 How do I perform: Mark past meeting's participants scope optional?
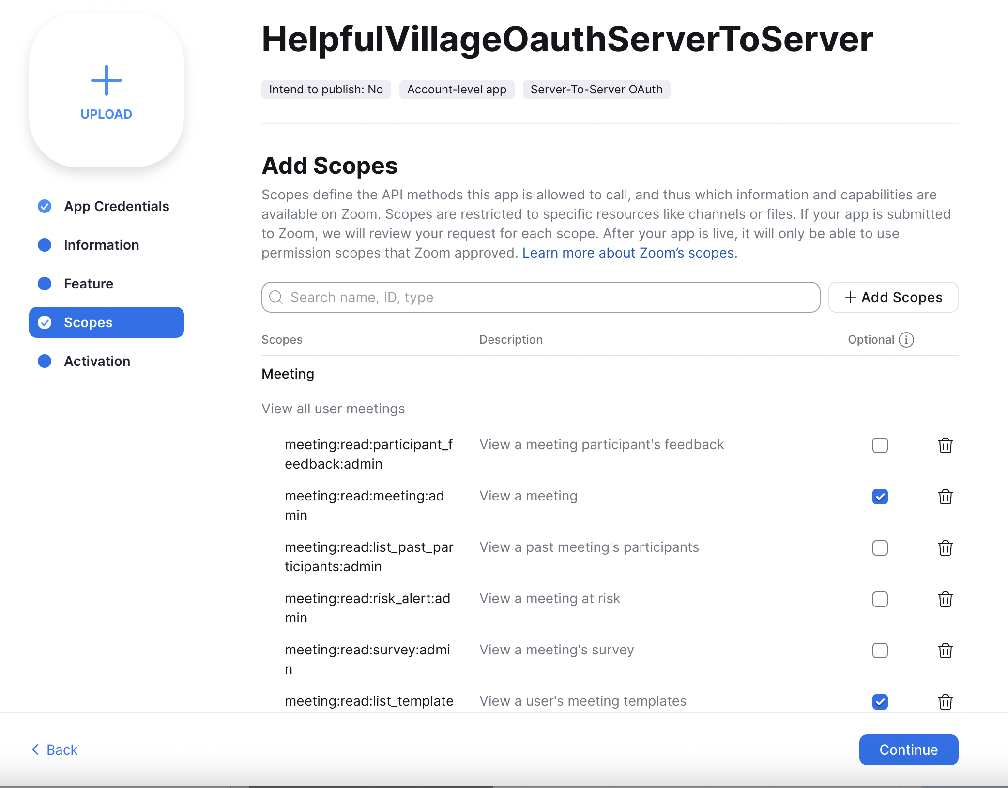880,548
